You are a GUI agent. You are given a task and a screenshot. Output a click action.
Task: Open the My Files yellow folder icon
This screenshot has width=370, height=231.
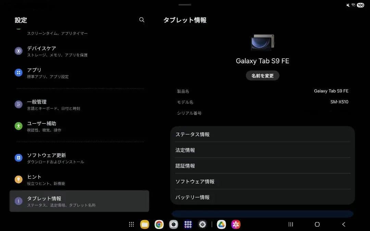(x=145, y=224)
